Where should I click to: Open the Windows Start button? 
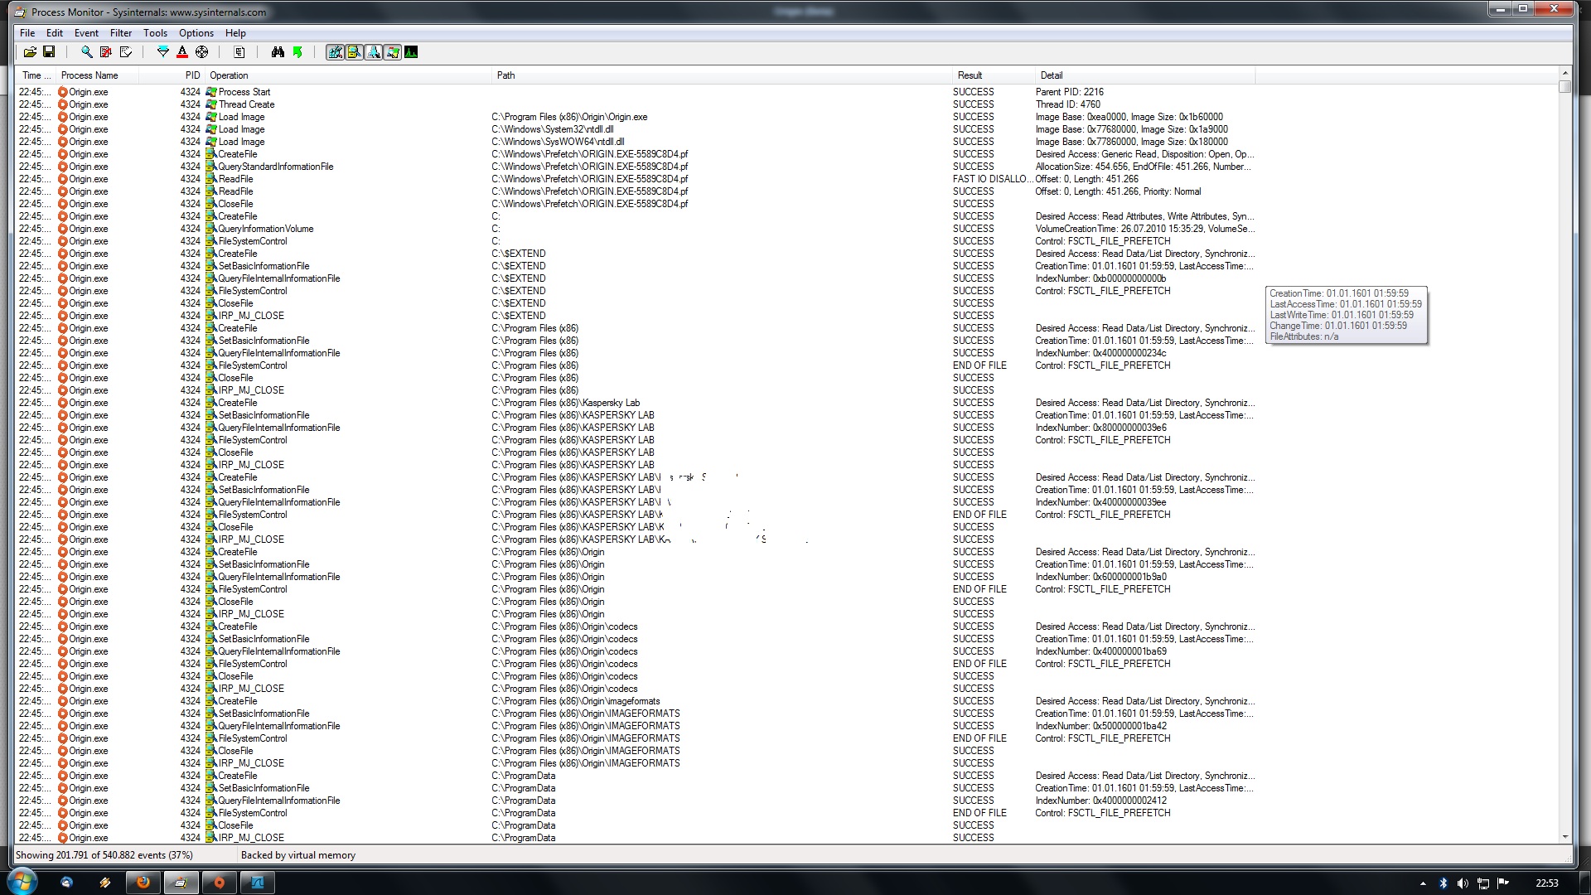click(22, 882)
